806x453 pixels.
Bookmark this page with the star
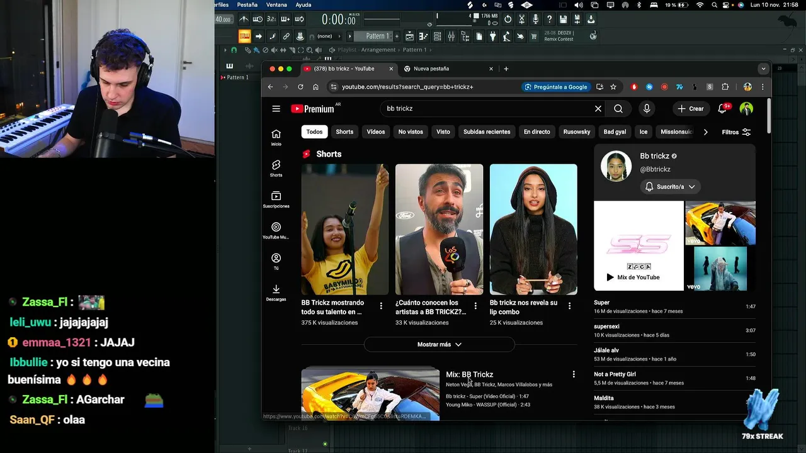[x=613, y=87]
